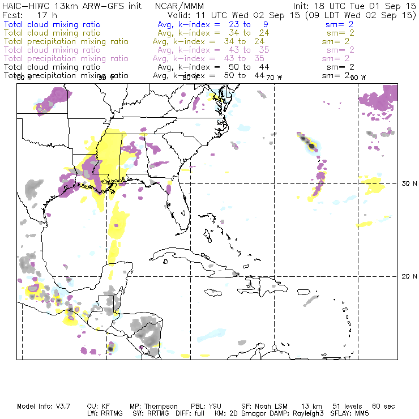Click the 'Init: 18 UTC Tue 01 Sep 15' text
The width and height of the screenshot is (419, 419).
(x=354, y=6)
